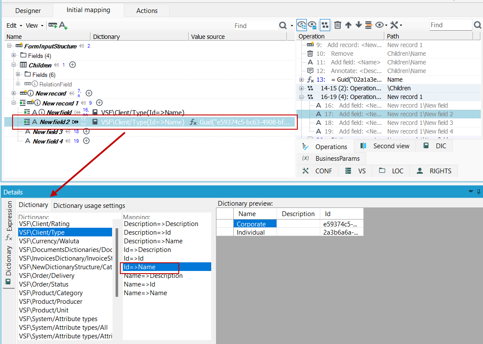This screenshot has height=344, width=483.
Task: Open the Edit menu
Action: [14, 25]
